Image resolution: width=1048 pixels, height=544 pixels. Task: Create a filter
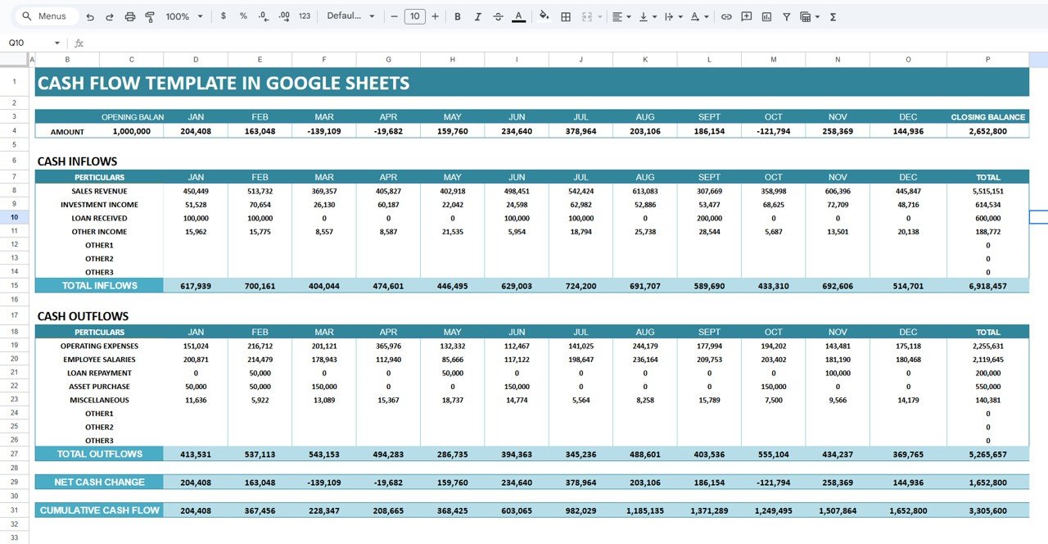pyautogui.click(x=785, y=16)
